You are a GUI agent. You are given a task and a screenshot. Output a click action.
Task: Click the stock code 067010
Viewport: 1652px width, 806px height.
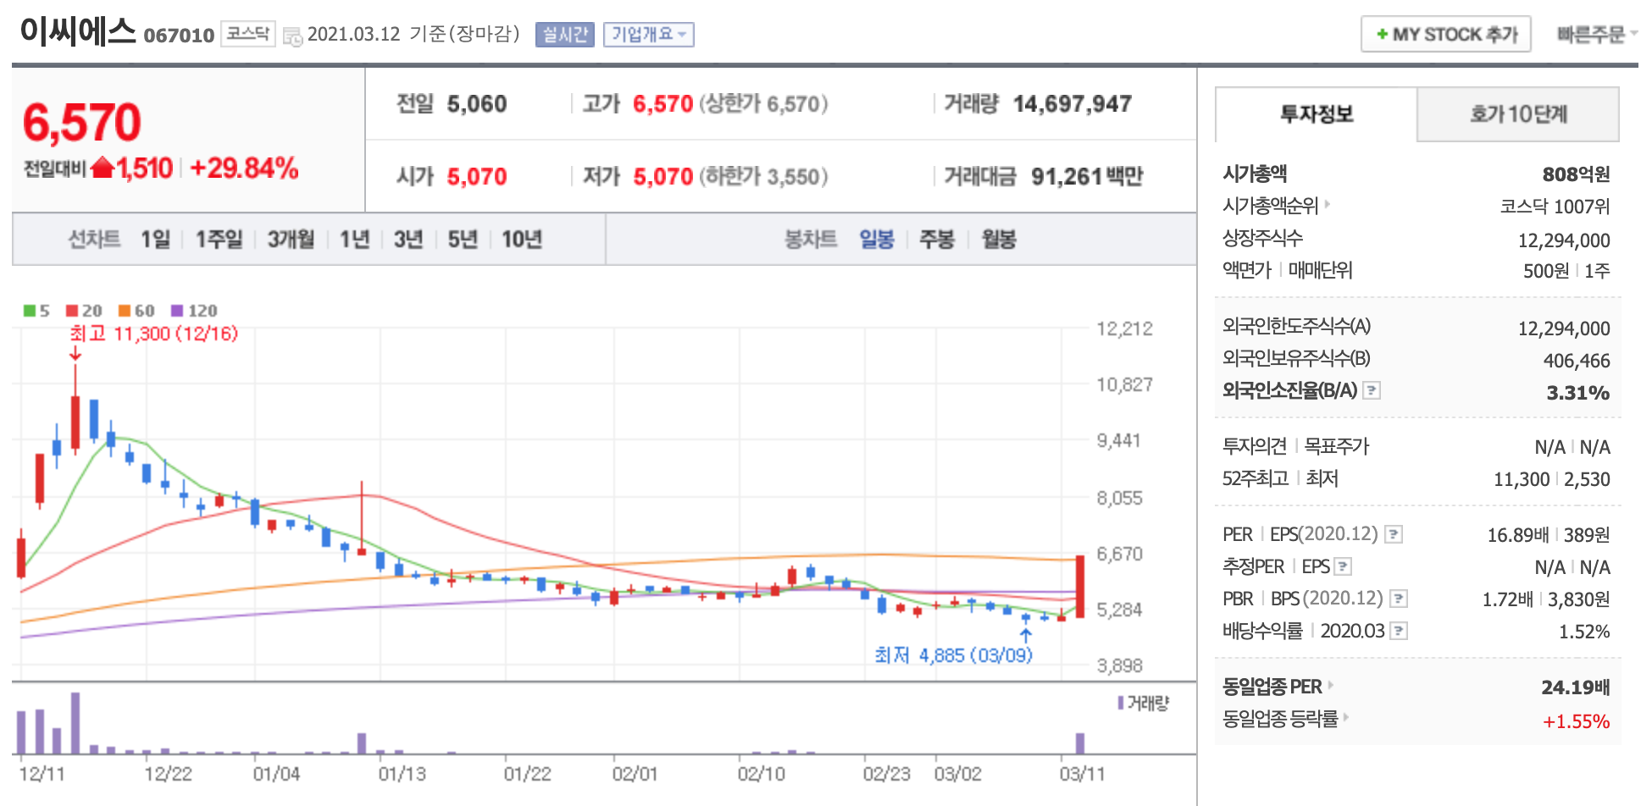(x=179, y=36)
